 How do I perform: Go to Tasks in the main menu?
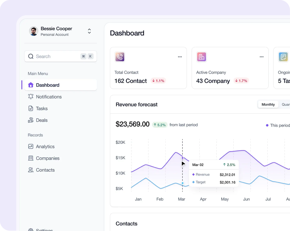coord(42,109)
